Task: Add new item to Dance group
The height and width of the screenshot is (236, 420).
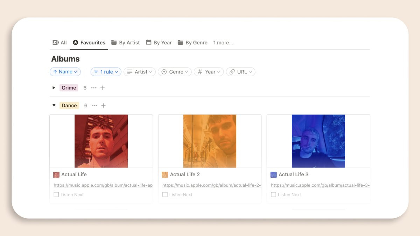Action: 103,106
